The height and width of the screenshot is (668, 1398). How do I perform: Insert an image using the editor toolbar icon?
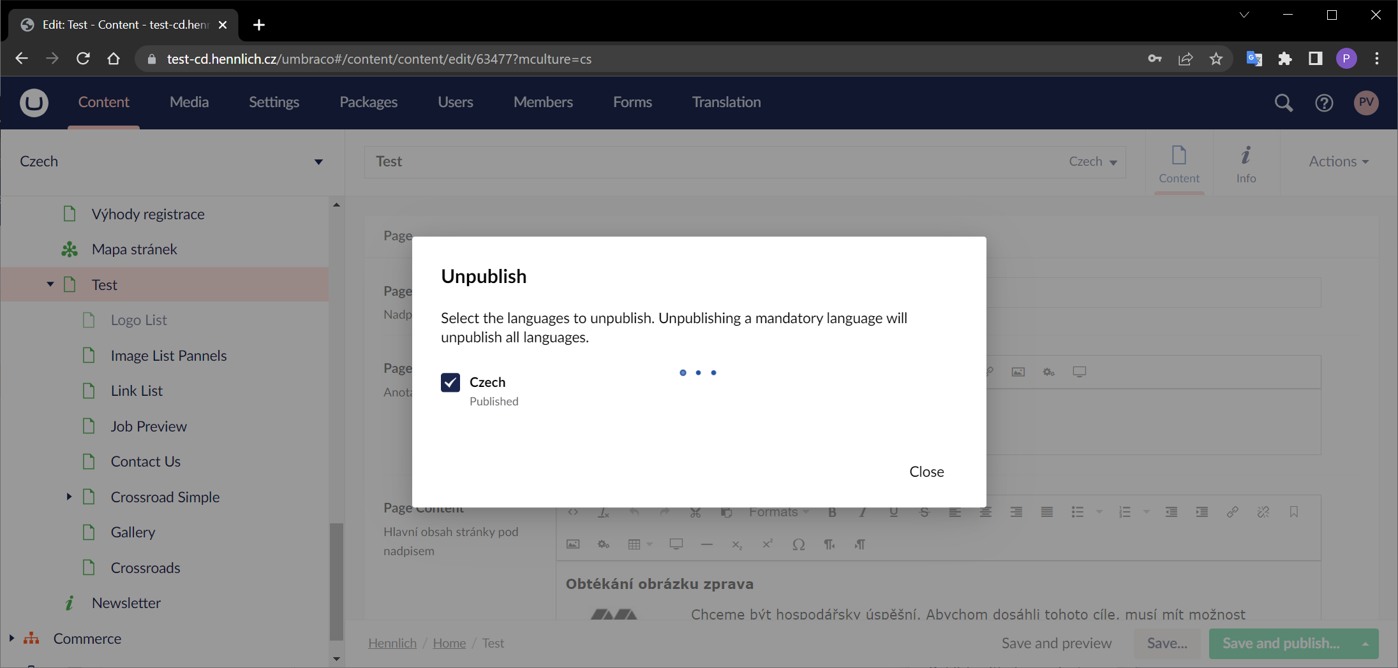coord(573,544)
